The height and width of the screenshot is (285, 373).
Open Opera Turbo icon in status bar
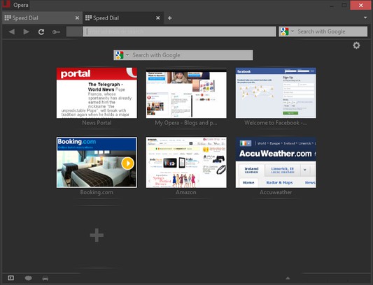tap(45, 278)
